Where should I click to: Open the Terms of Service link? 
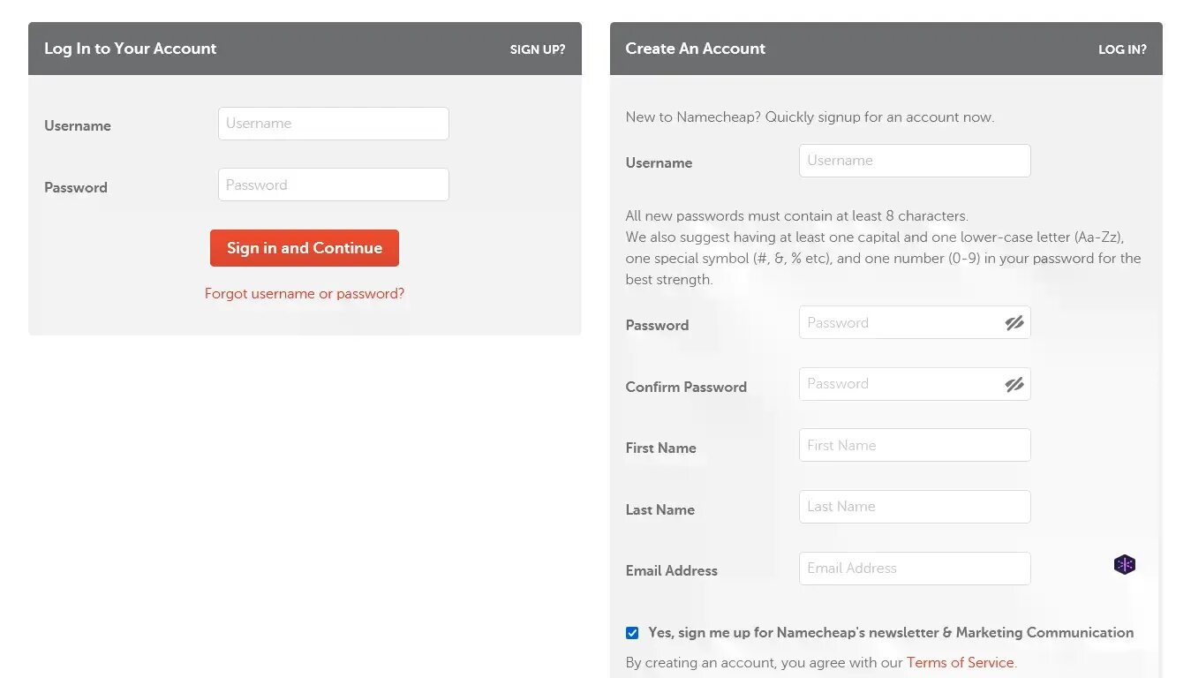(x=961, y=662)
